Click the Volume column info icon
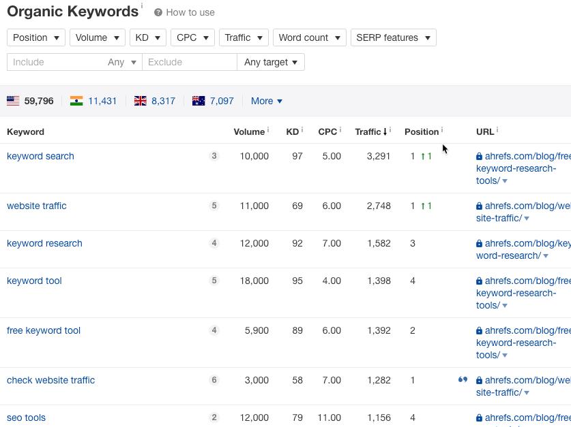Viewport: 571px width, 427px height. pyautogui.click(x=268, y=129)
